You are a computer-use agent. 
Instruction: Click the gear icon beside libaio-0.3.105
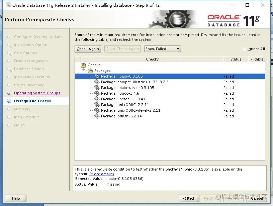point(97,76)
